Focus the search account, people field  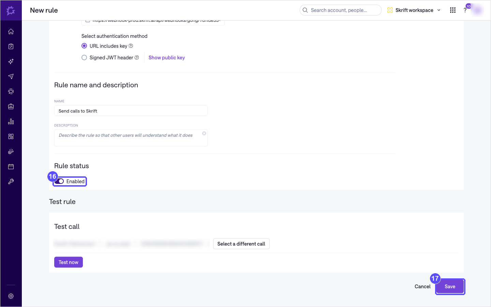pos(341,10)
